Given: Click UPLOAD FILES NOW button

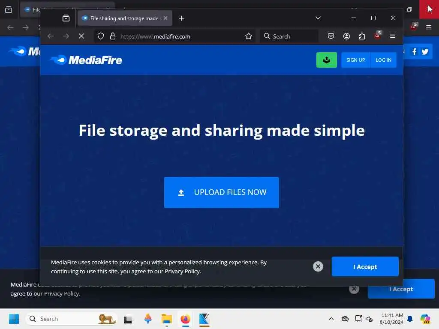Looking at the screenshot, I should [222, 192].
